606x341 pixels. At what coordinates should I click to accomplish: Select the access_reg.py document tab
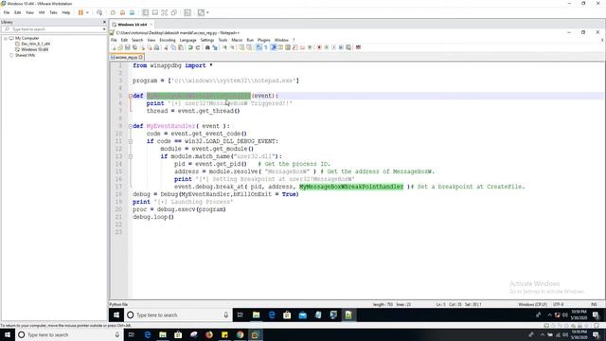127,57
